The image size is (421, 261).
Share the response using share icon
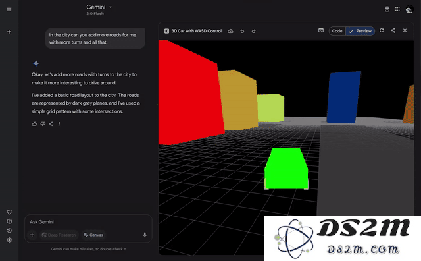click(51, 124)
